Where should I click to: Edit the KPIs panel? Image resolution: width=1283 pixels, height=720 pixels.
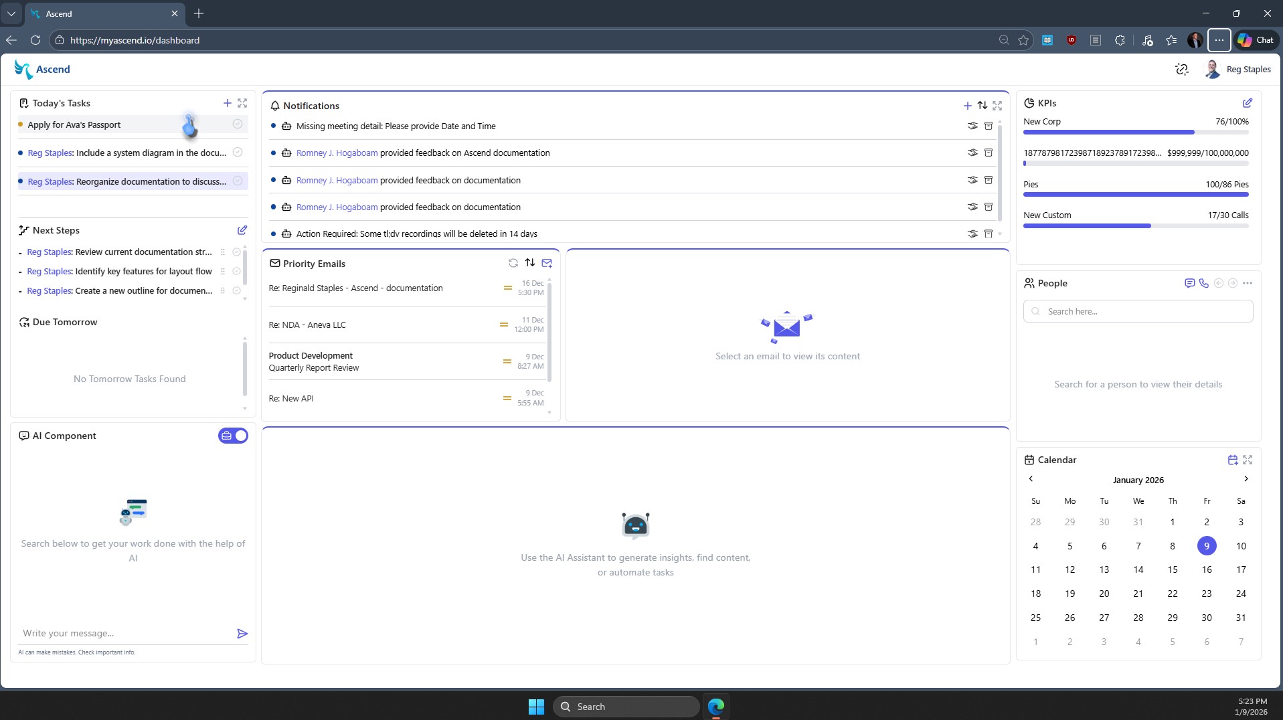coord(1247,103)
